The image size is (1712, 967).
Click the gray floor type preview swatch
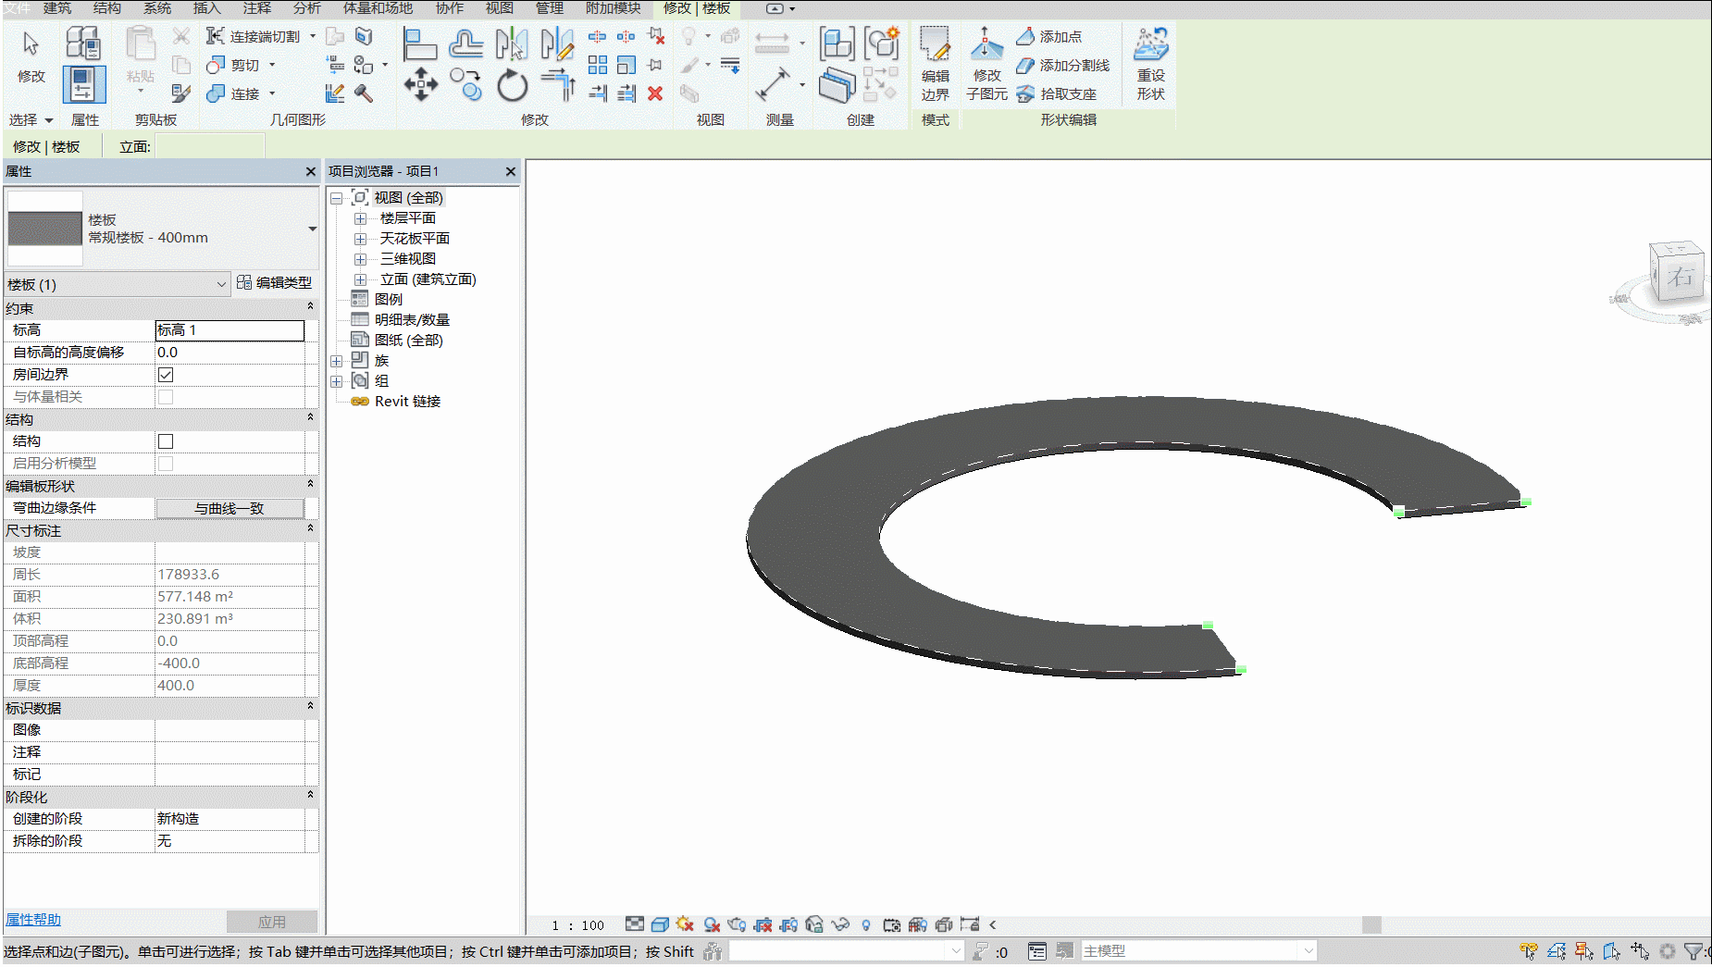[44, 229]
